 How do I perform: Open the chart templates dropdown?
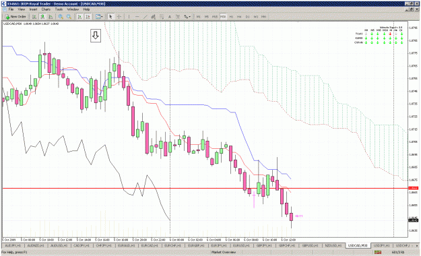[99, 17]
